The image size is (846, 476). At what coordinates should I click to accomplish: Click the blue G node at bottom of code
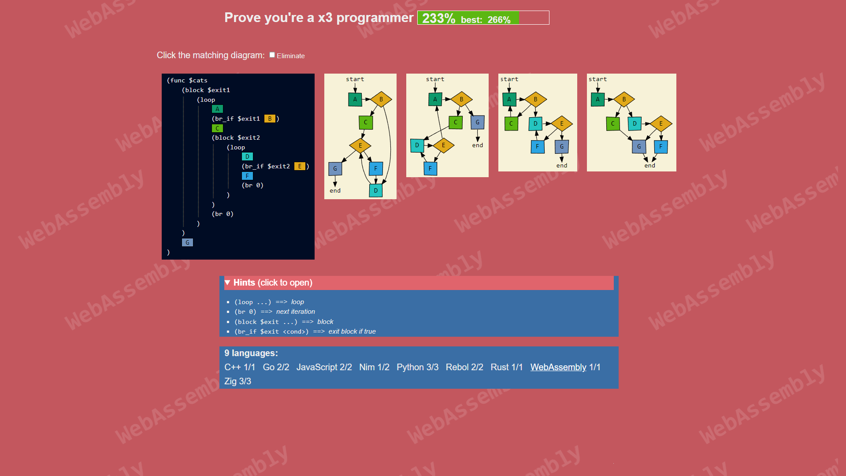point(188,242)
